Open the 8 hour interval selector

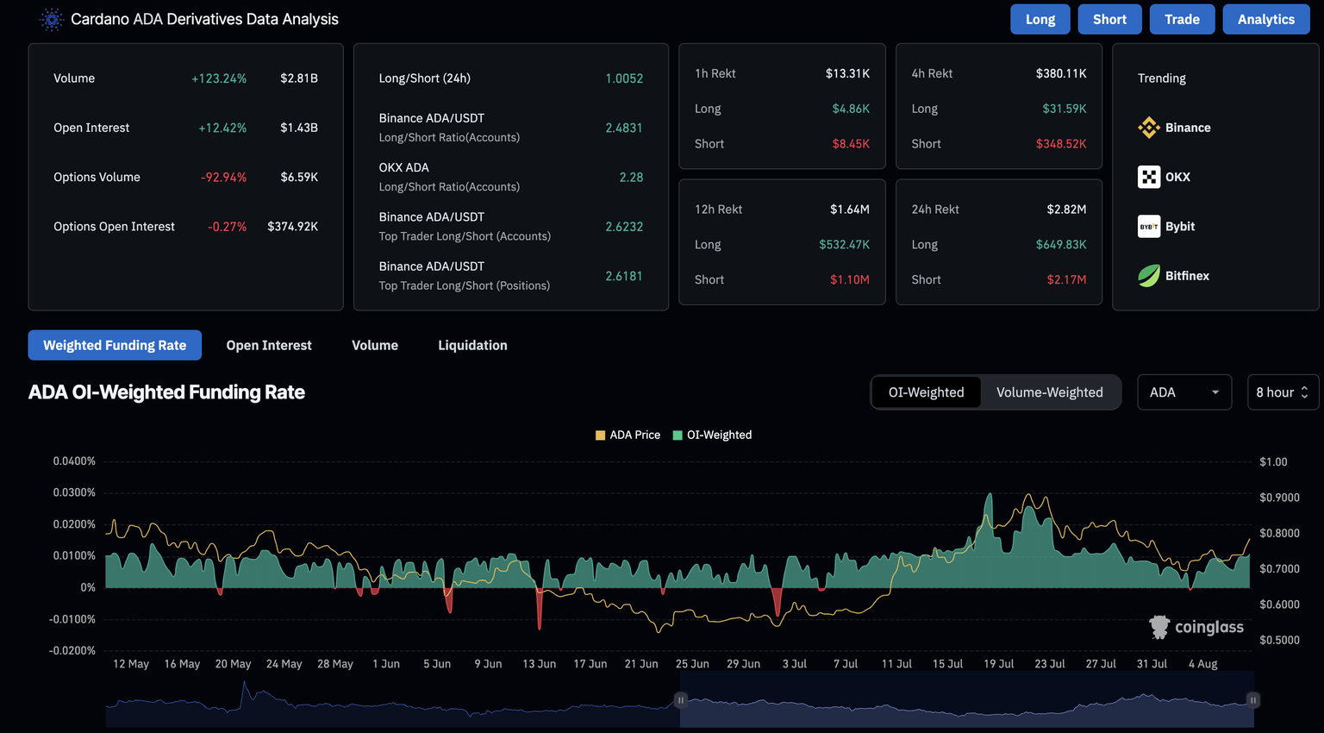click(x=1282, y=392)
